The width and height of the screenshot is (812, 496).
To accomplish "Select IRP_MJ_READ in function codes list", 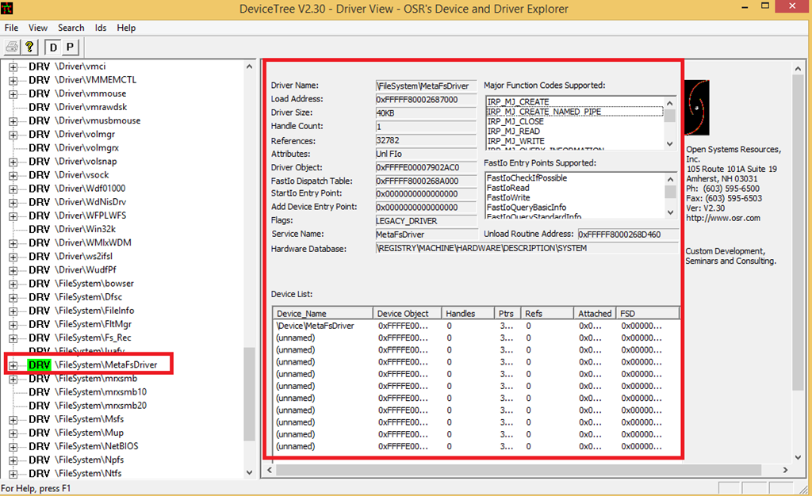I will (513, 132).
